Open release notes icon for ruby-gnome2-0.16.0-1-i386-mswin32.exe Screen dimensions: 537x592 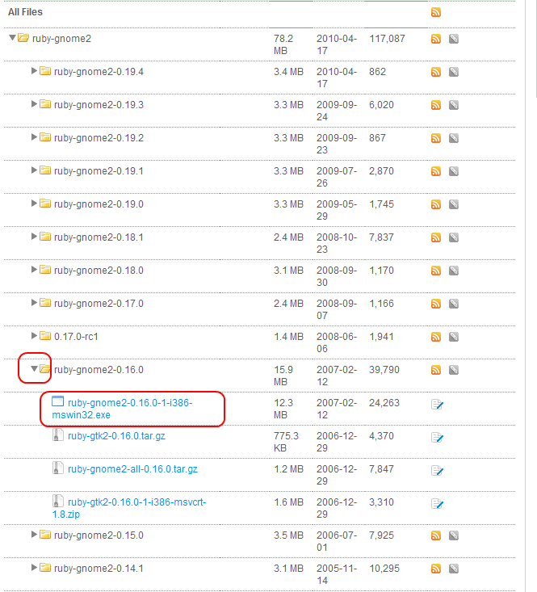click(437, 405)
